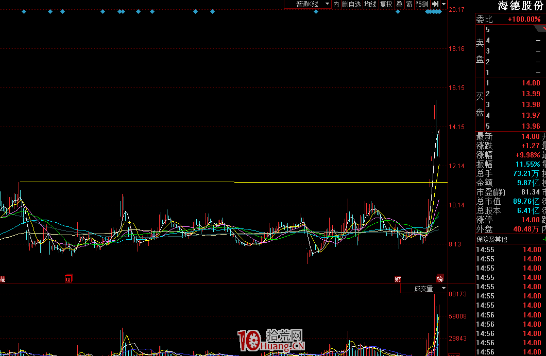
Task: Click 删自选 to remove from watchlist
Action: coord(351,4)
